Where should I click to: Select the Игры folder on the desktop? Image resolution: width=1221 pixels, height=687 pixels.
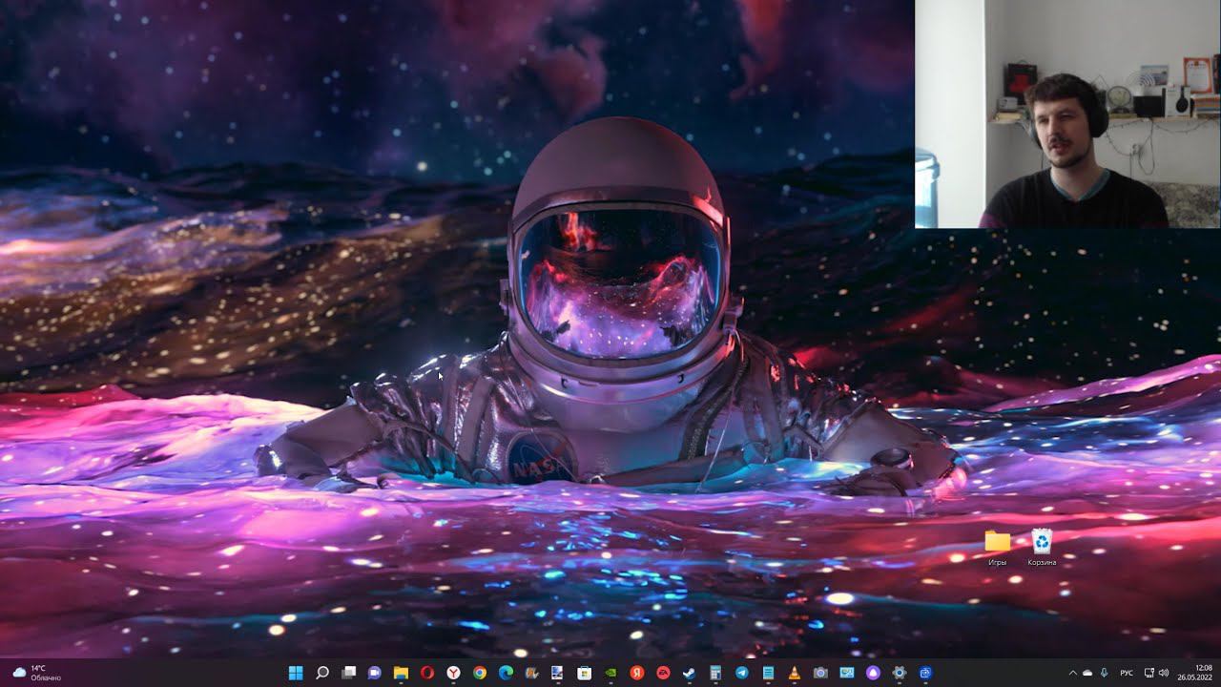(x=998, y=549)
